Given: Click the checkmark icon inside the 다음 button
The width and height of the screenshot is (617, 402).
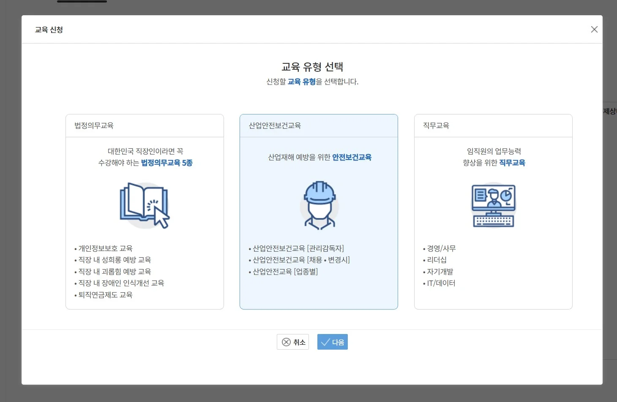Looking at the screenshot, I should click(x=325, y=342).
